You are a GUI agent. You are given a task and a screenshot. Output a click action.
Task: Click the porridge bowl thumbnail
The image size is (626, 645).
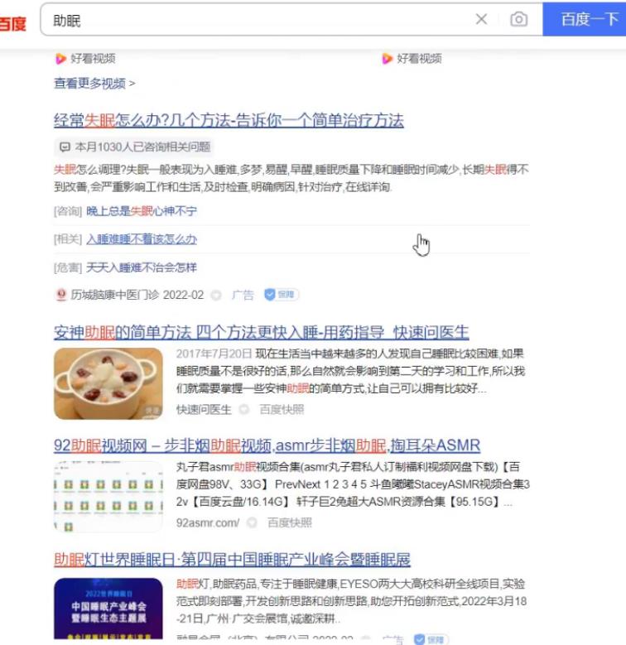click(108, 383)
